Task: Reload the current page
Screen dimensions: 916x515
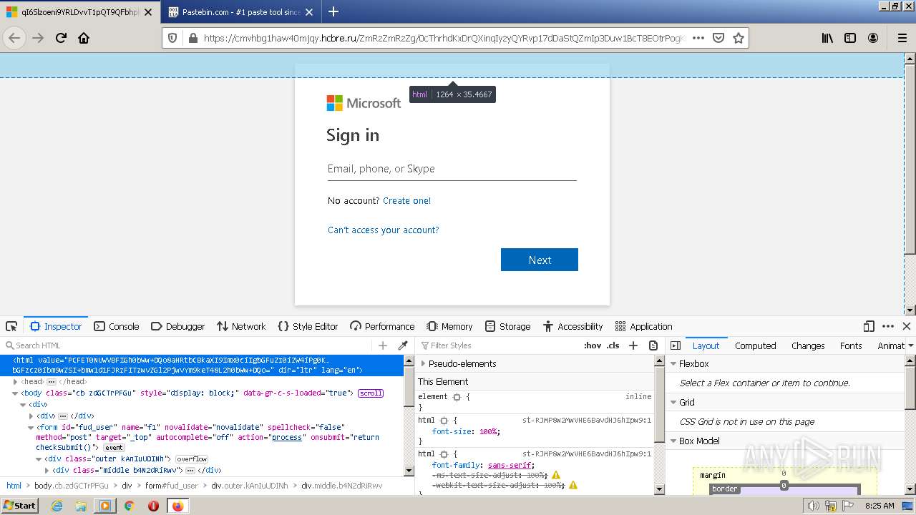Action: coord(62,38)
